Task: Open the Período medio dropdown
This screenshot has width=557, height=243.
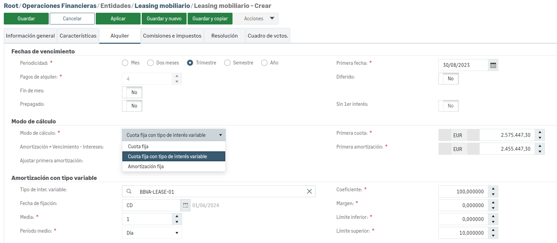Action: (x=152, y=233)
